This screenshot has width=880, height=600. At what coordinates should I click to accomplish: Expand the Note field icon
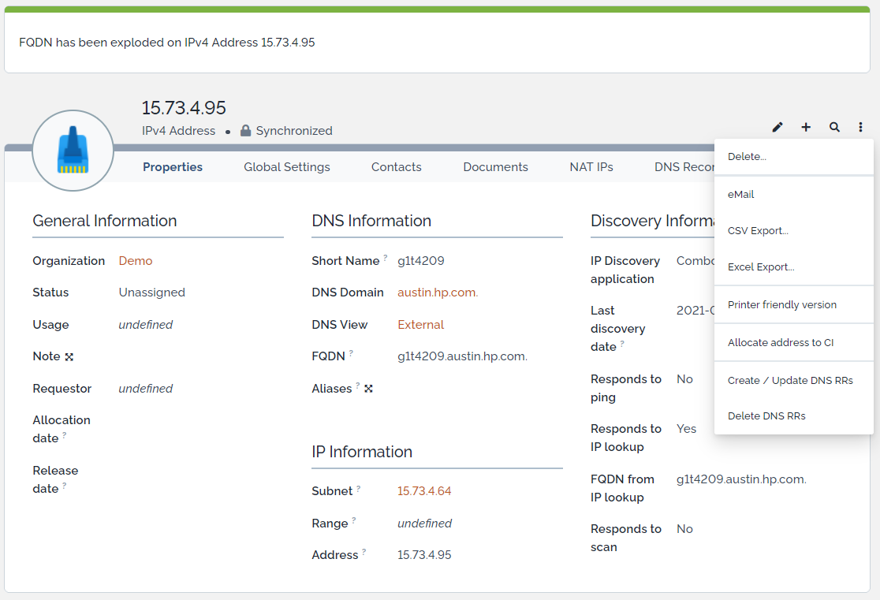click(69, 356)
